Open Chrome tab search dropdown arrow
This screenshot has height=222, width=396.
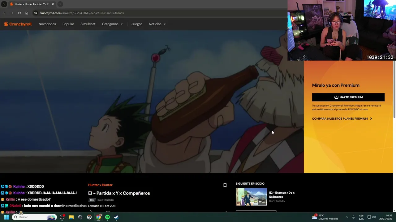point(4,4)
